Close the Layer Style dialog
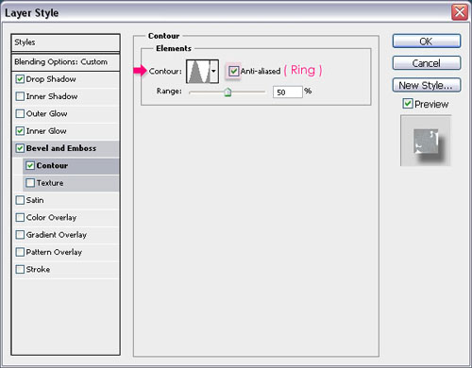472x368 pixels. (x=460, y=12)
